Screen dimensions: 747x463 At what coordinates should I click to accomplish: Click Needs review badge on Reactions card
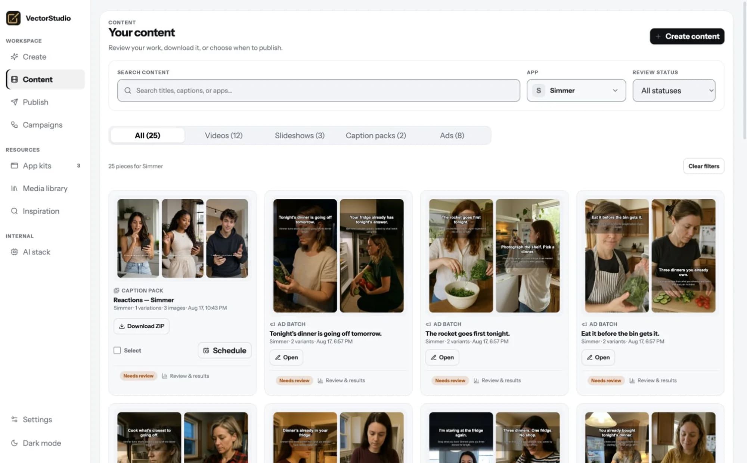(x=138, y=376)
